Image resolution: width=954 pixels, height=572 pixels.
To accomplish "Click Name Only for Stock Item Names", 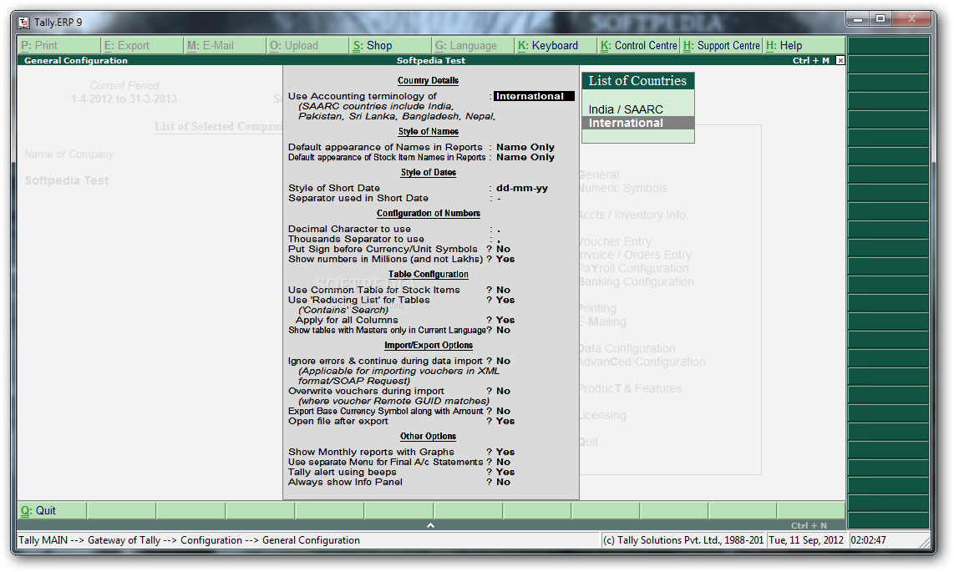I will [525, 157].
